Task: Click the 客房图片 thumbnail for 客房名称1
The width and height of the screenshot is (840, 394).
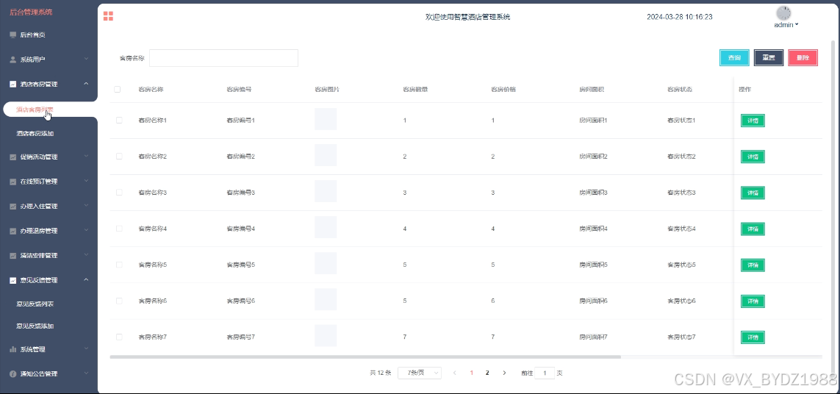Action: 326,119
